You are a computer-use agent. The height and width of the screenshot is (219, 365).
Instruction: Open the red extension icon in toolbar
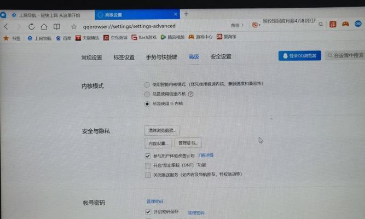[x=333, y=24]
